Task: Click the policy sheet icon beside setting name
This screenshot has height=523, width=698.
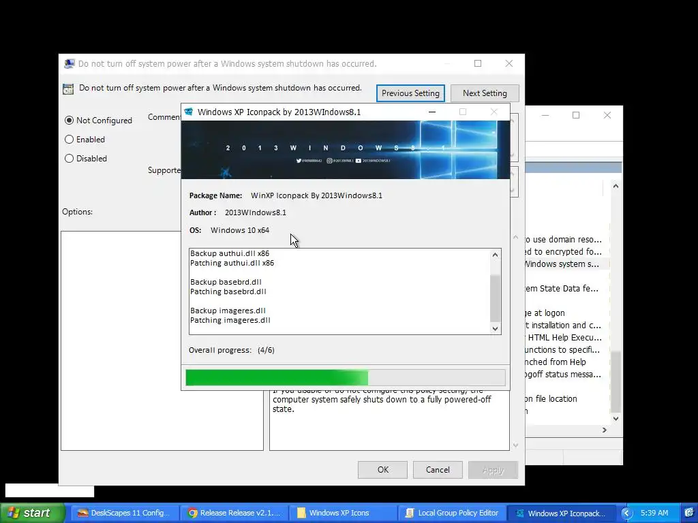Action: (x=68, y=89)
